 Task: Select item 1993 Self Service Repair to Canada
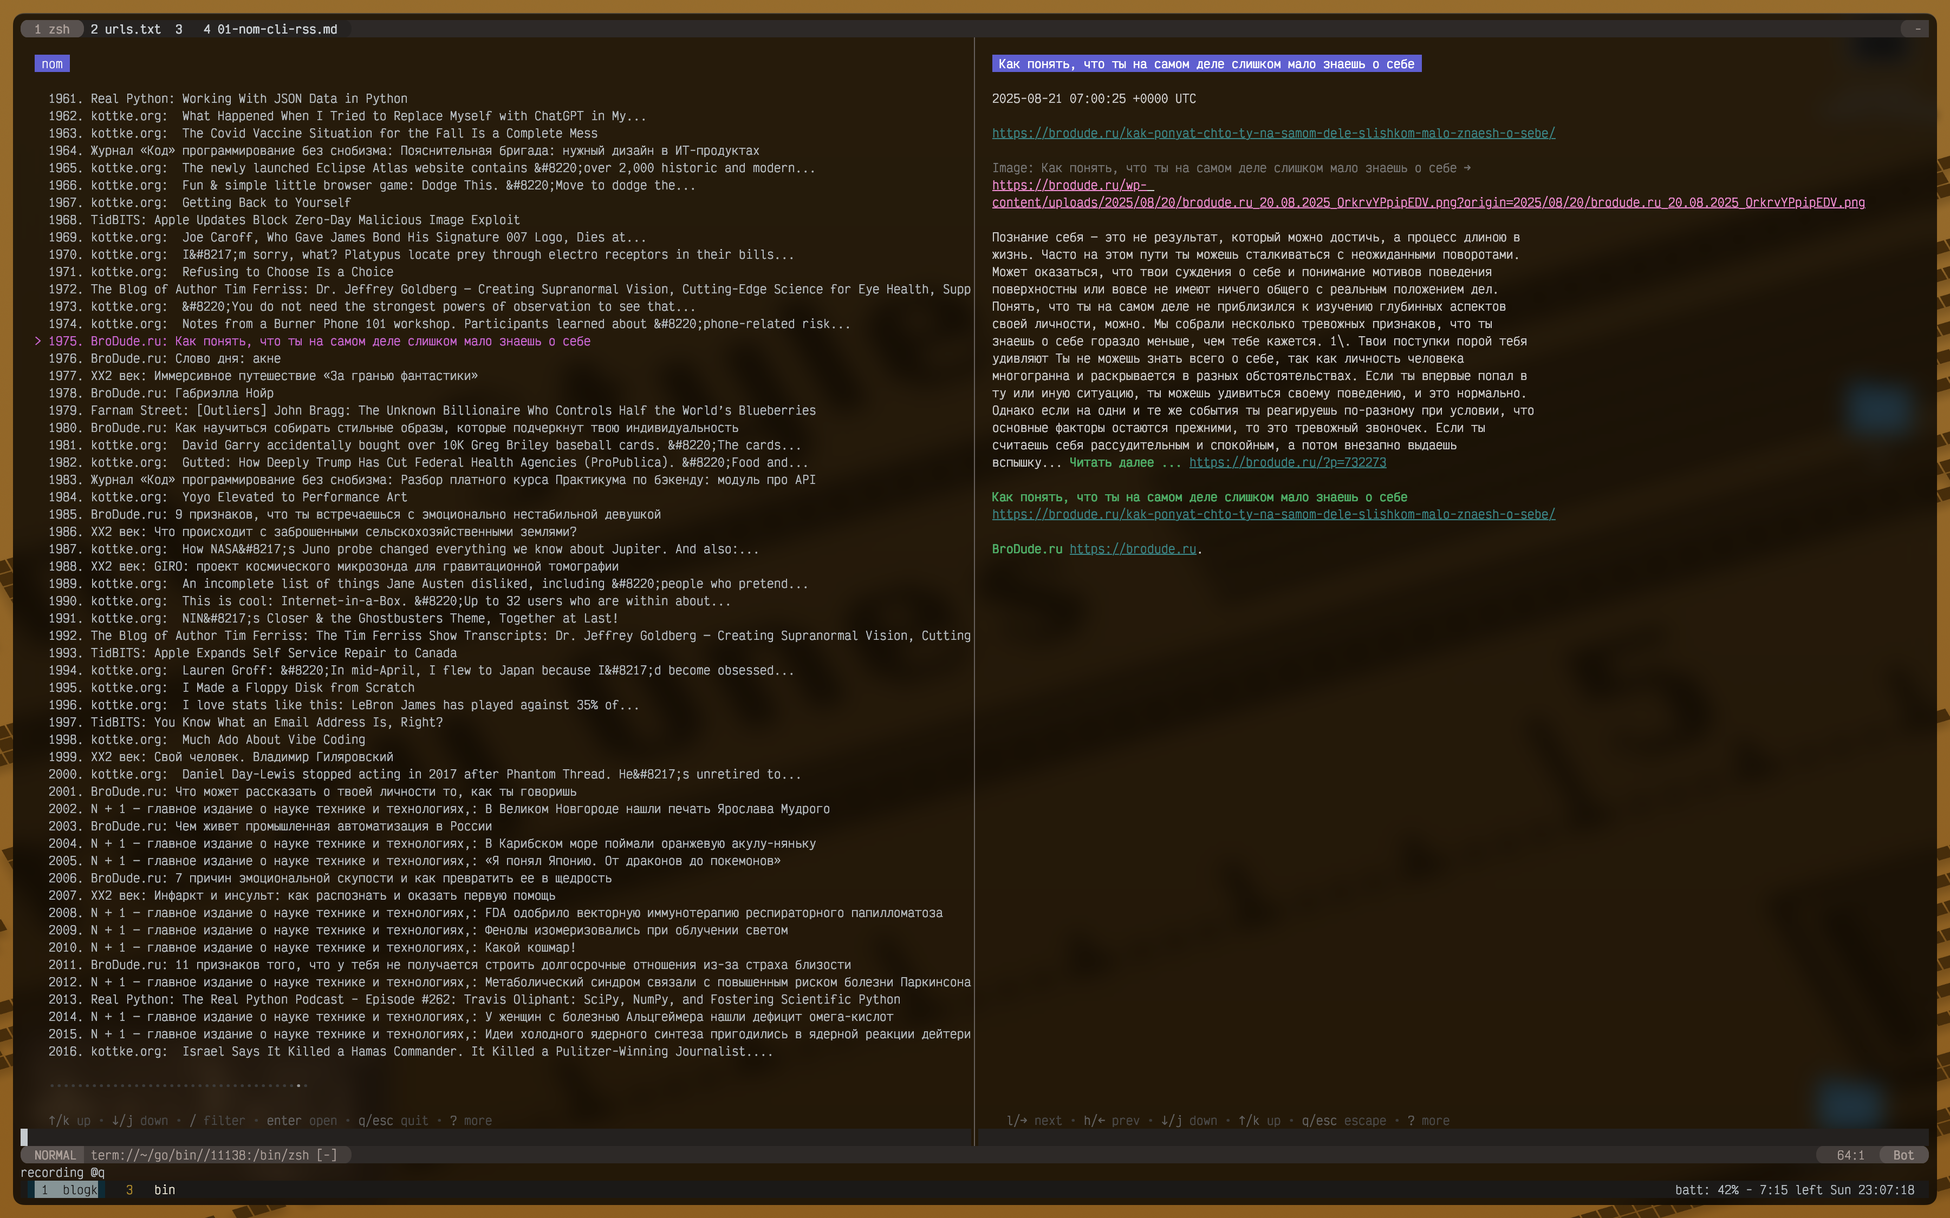pos(252,653)
